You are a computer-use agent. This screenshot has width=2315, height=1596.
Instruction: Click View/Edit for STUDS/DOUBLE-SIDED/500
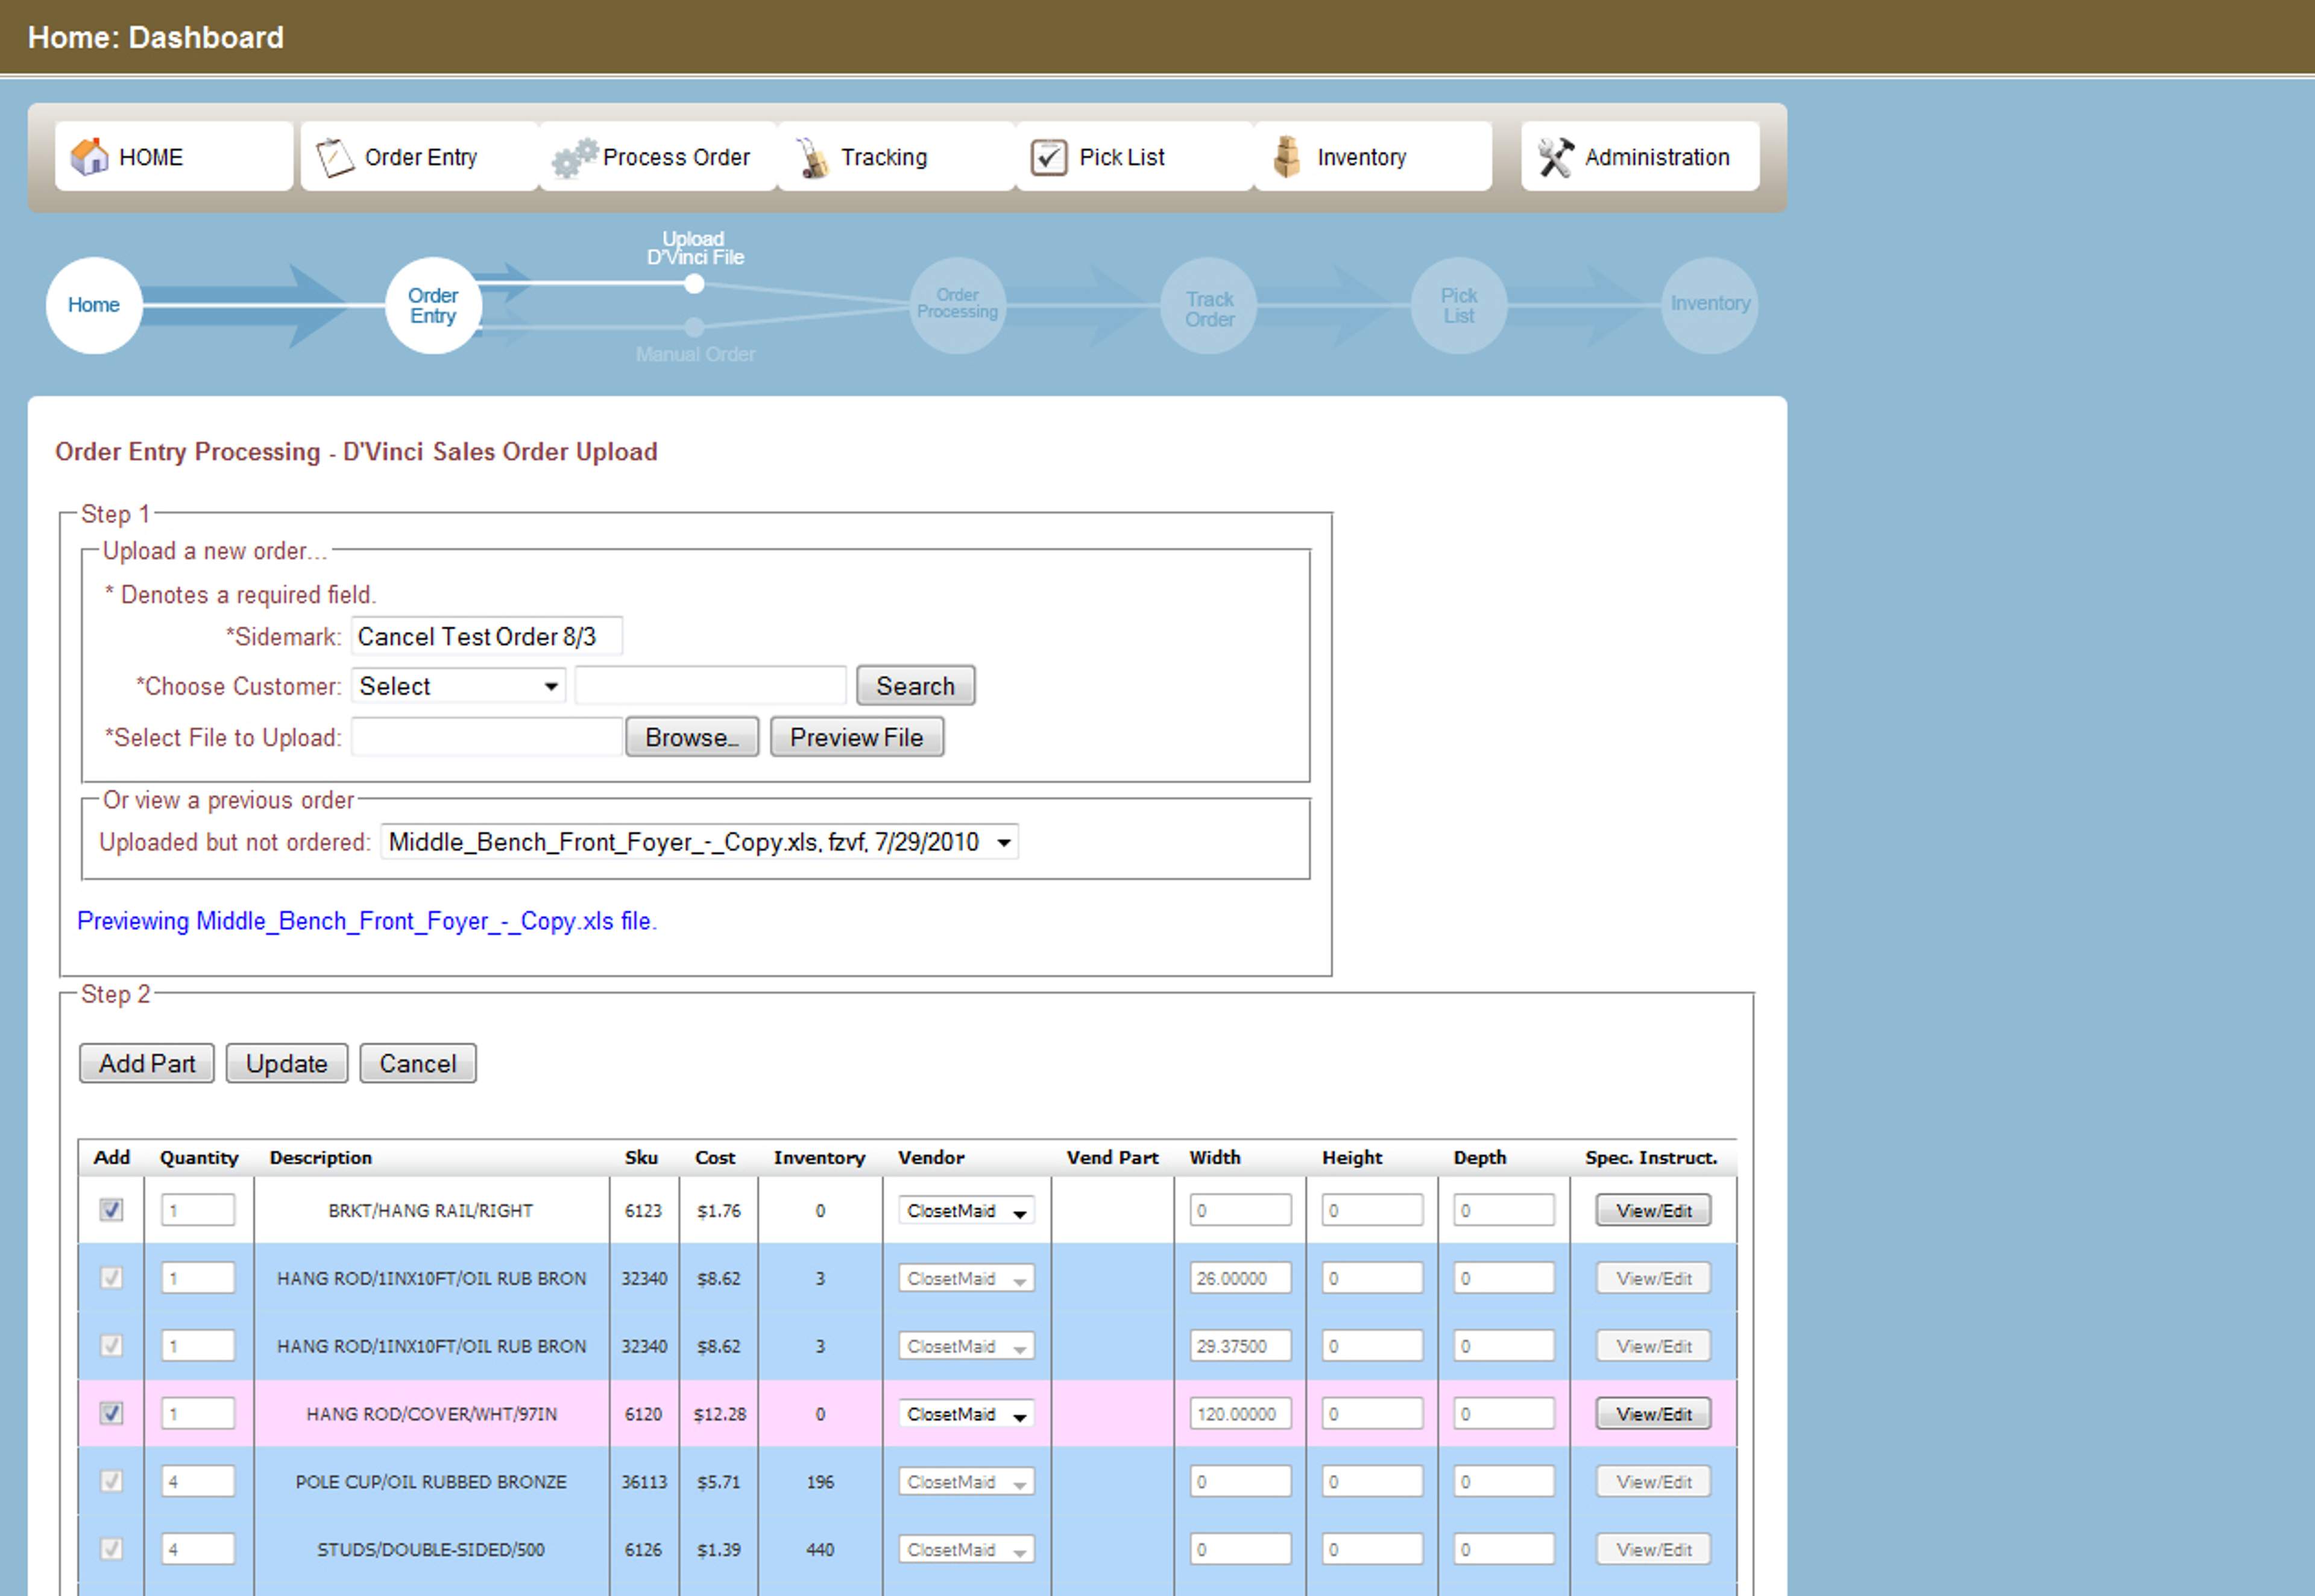coord(1653,1549)
